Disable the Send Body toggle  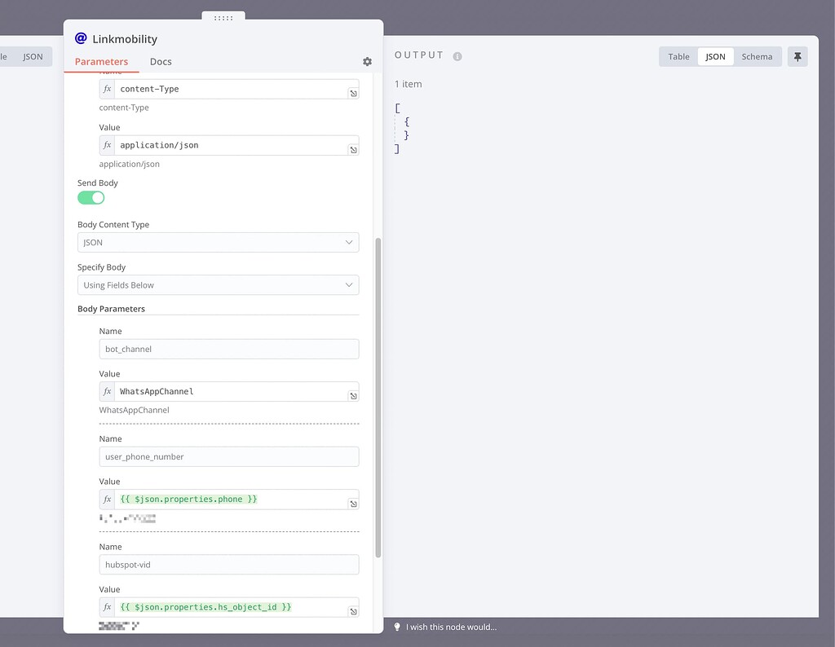pos(91,197)
